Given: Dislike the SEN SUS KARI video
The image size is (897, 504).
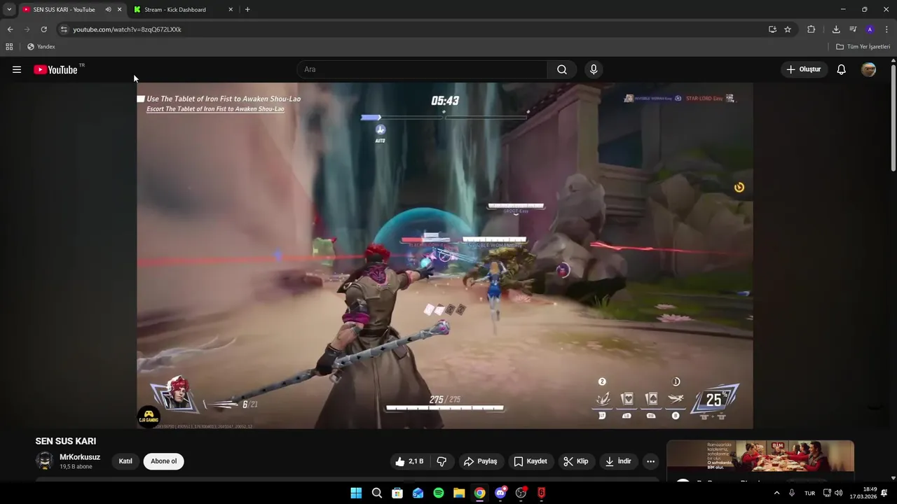Looking at the screenshot, I should pyautogui.click(x=441, y=461).
